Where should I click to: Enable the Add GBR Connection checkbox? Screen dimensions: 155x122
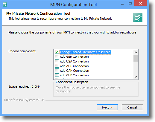coord(57,56)
